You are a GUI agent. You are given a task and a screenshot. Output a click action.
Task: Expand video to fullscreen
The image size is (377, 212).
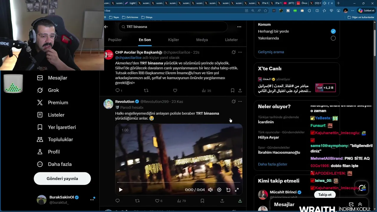click(237, 190)
